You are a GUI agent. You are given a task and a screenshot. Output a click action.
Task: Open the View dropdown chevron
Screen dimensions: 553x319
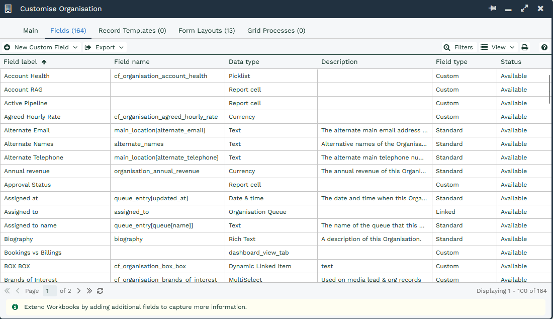click(x=512, y=47)
